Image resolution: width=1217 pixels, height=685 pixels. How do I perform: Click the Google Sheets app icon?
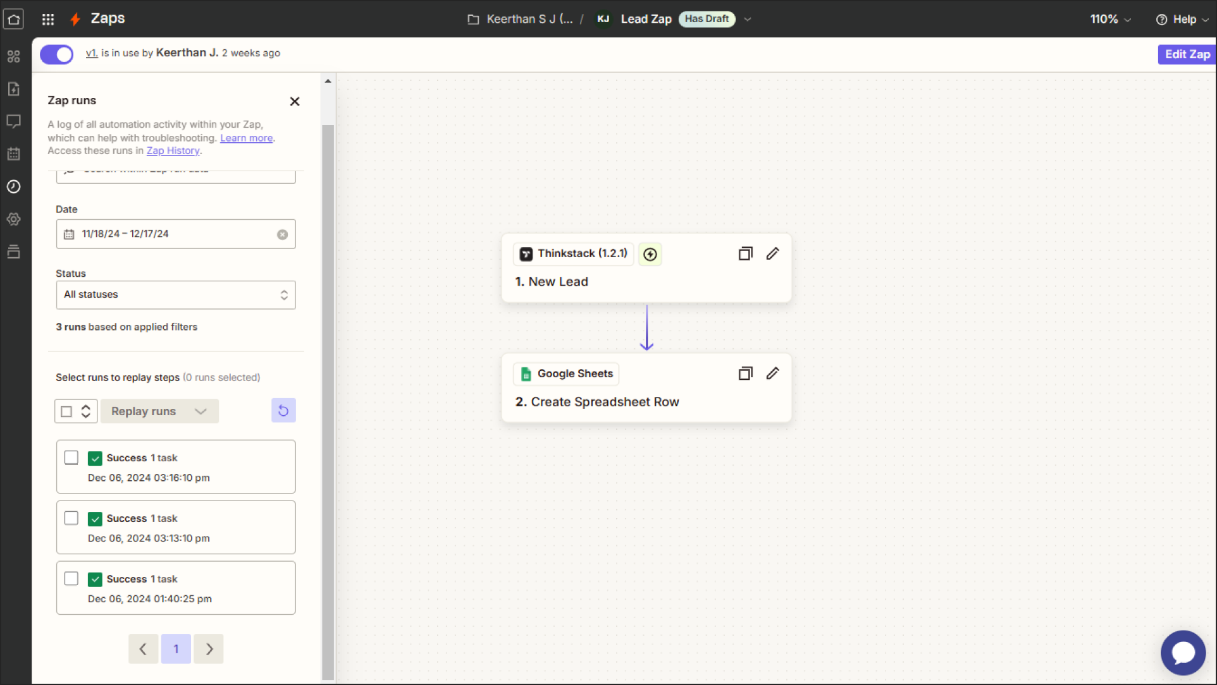click(x=526, y=374)
